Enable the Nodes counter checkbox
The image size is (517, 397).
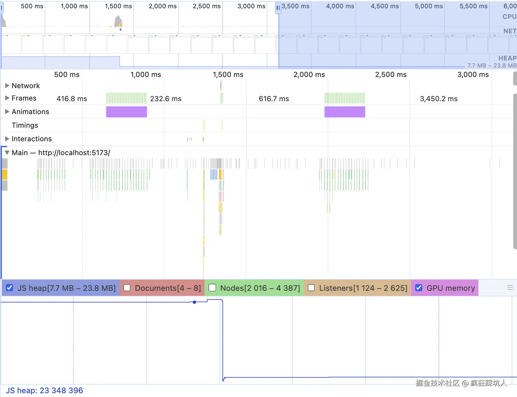click(212, 288)
